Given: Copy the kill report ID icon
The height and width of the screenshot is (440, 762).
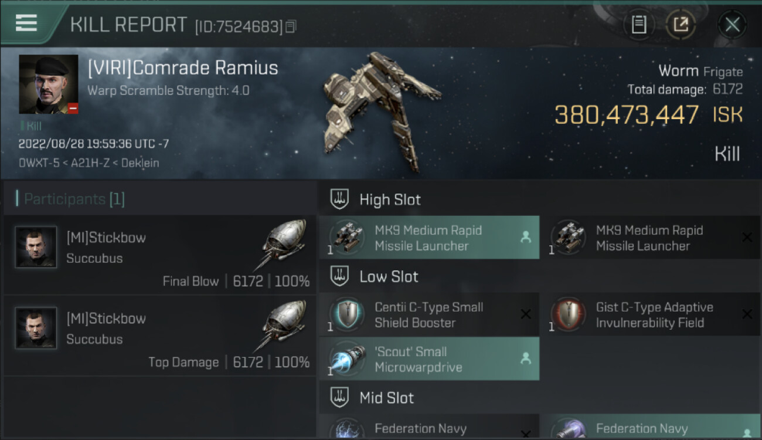Looking at the screenshot, I should pyautogui.click(x=291, y=26).
